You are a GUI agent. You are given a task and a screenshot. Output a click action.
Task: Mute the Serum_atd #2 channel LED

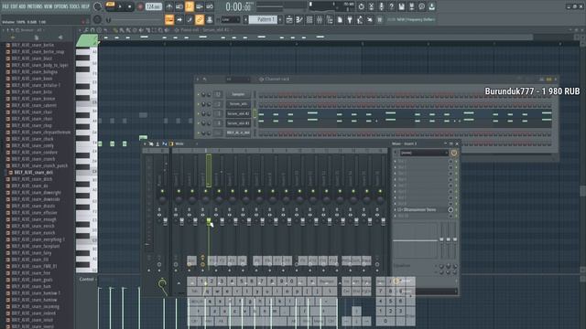[x=198, y=113]
